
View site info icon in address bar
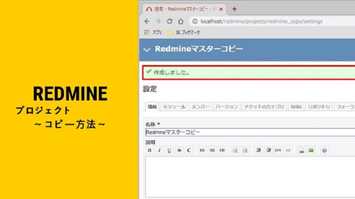coord(195,21)
